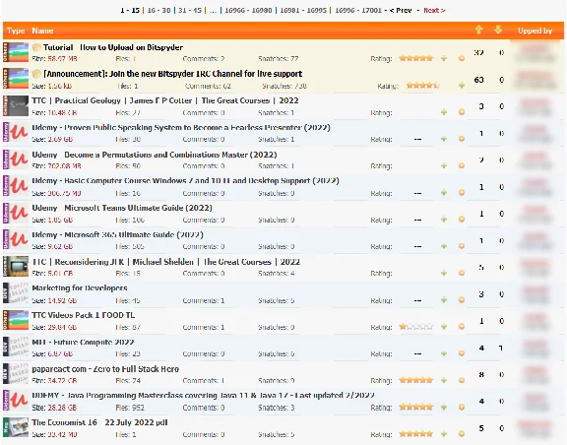Click Udemy category icon of Java Masterclass row
The height and width of the screenshot is (445, 567).
pyautogui.click(x=16, y=401)
